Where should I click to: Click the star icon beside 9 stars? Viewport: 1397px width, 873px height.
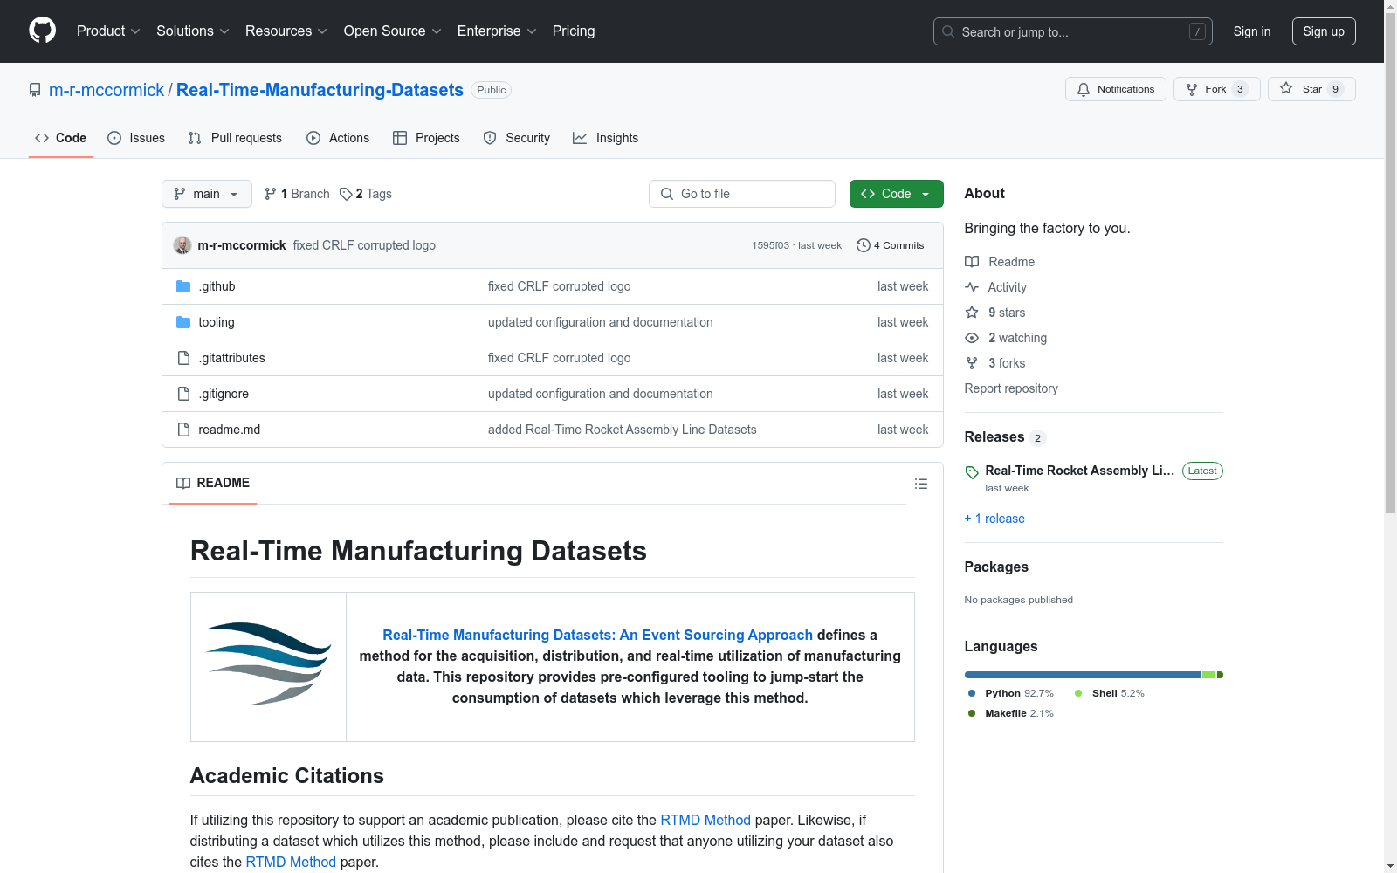point(972,313)
